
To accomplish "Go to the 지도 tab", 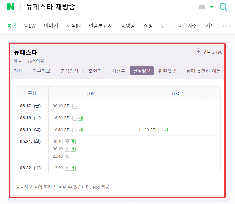I will [210, 26].
